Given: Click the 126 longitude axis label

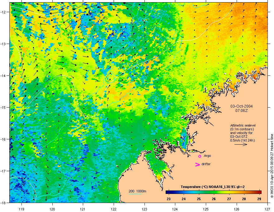Looking at the screenshot, I should [237, 209].
